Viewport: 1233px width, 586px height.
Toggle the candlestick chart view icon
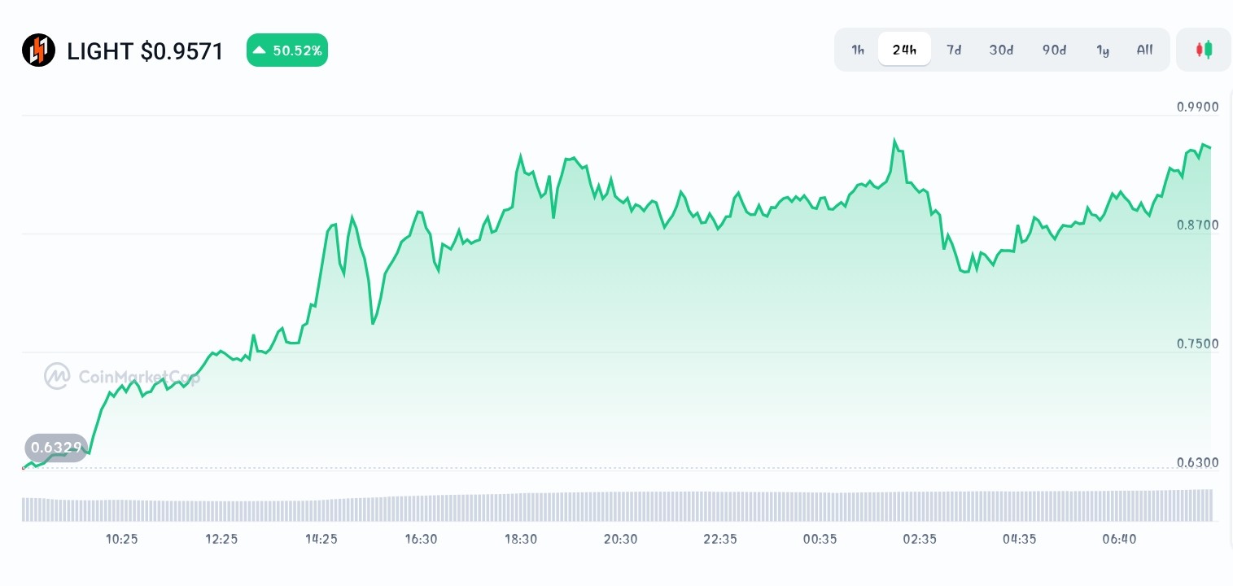(1204, 50)
